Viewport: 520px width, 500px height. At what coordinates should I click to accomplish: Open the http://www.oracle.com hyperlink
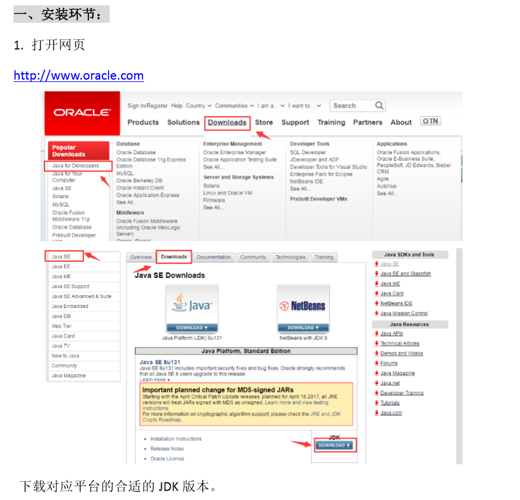click(x=79, y=76)
